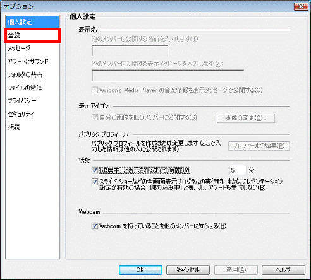Open the アラートとサウンド category

[33, 61]
